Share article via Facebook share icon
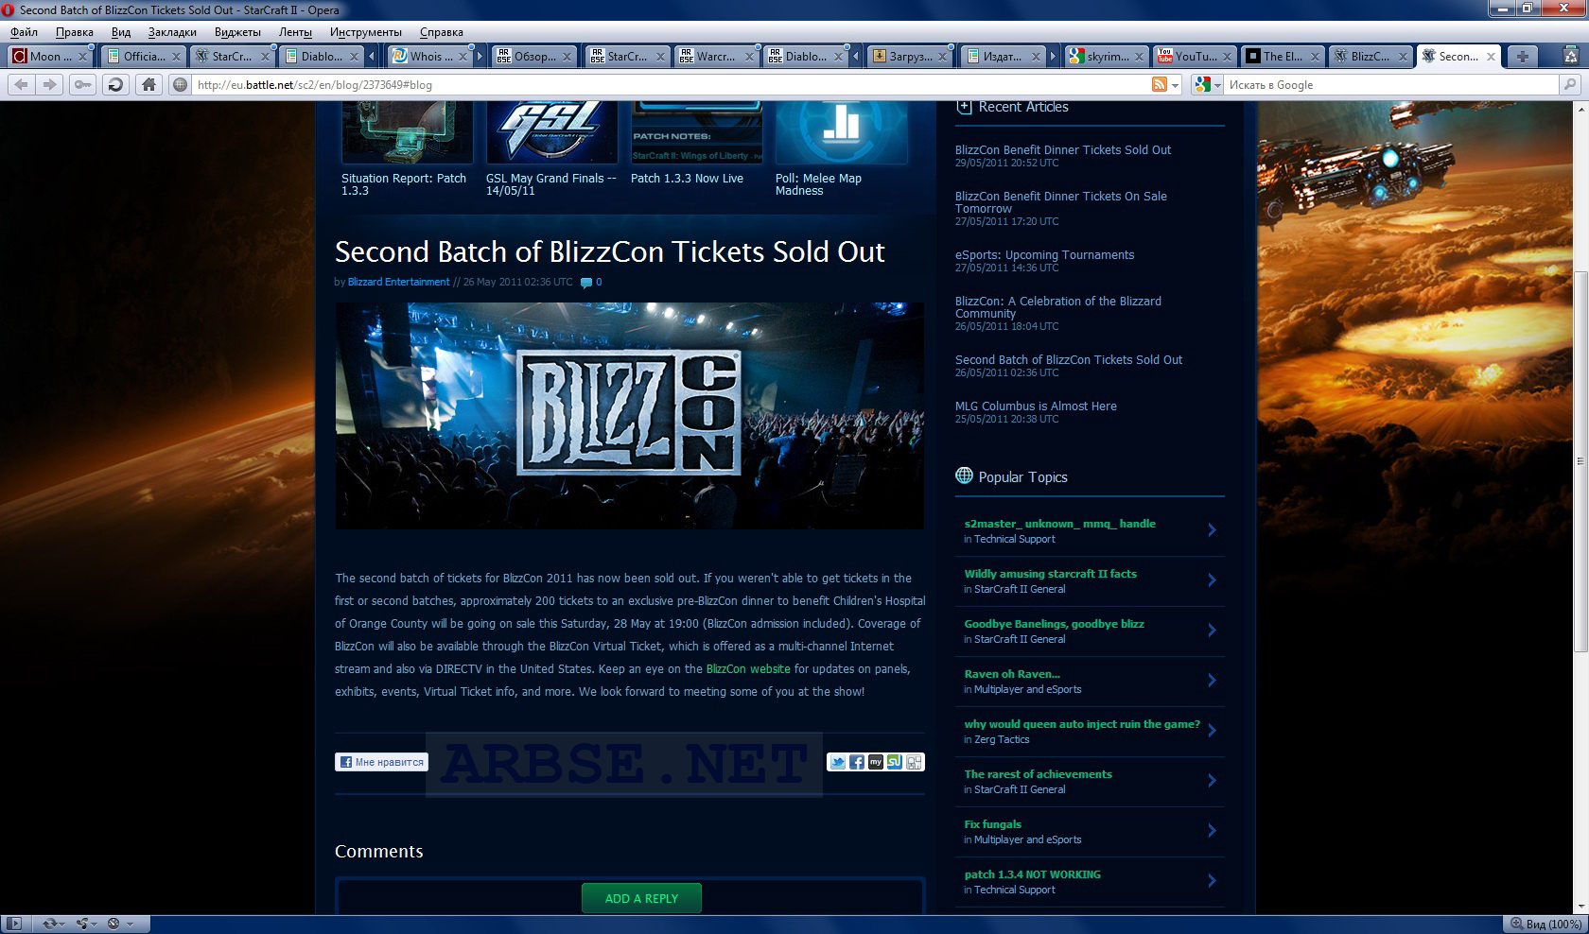 (856, 762)
